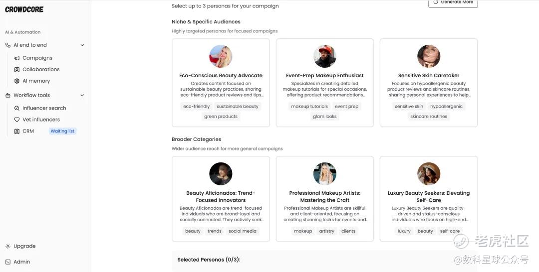
Task: Click the Collaborations sidebar icon
Action: pyautogui.click(x=17, y=70)
